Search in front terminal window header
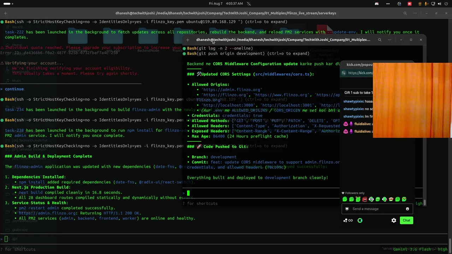This screenshot has width=452, height=254. click(380, 40)
